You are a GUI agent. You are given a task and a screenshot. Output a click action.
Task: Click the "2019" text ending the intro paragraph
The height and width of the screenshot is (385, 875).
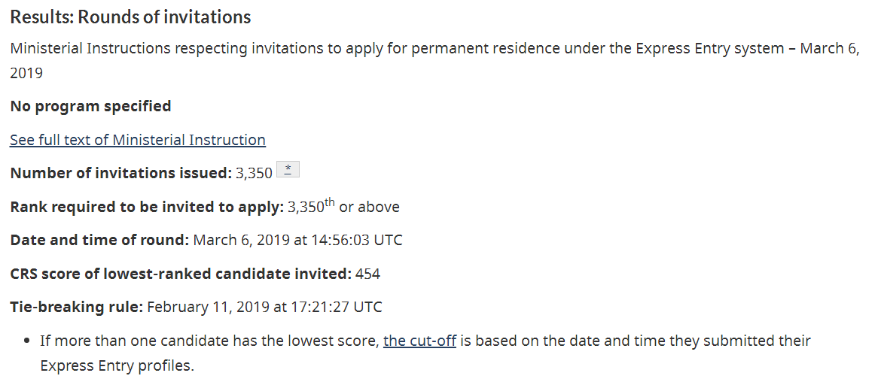tap(26, 74)
